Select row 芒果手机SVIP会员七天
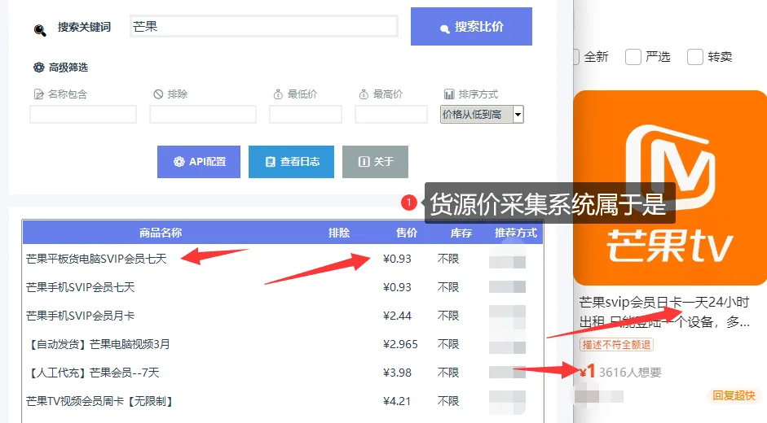The width and height of the screenshot is (767, 423). (282, 287)
